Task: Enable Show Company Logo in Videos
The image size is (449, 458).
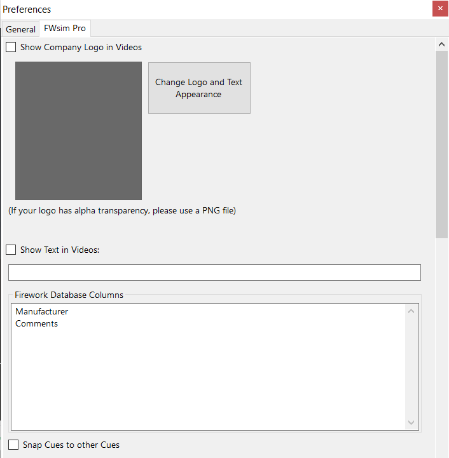Action: point(11,47)
